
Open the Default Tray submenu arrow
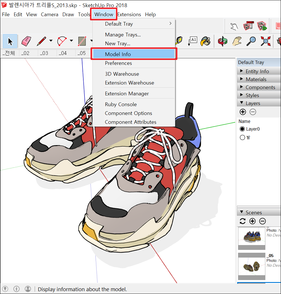(x=170, y=23)
